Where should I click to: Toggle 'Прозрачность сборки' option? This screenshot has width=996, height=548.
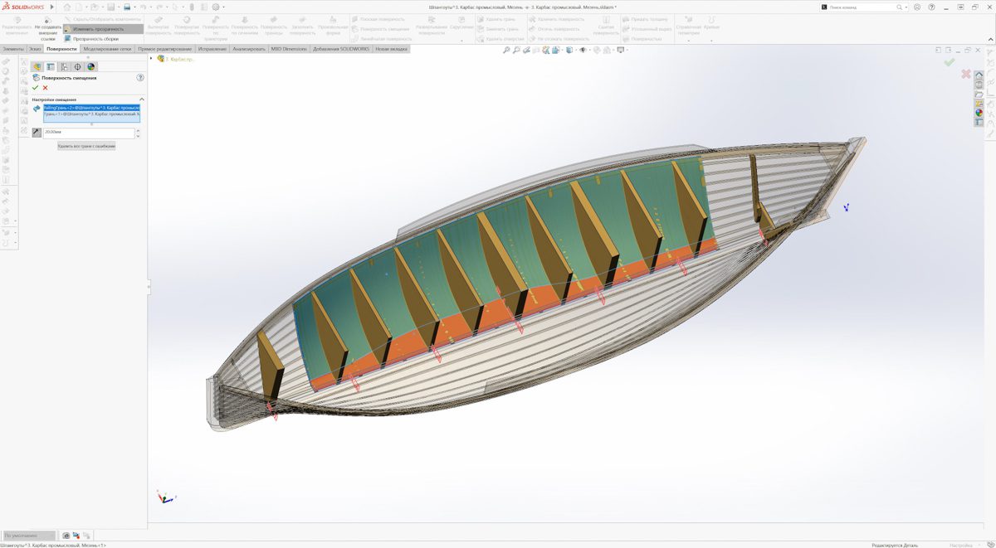coord(95,38)
